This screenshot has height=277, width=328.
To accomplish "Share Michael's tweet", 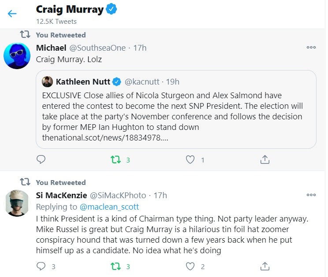I will click(x=265, y=159).
